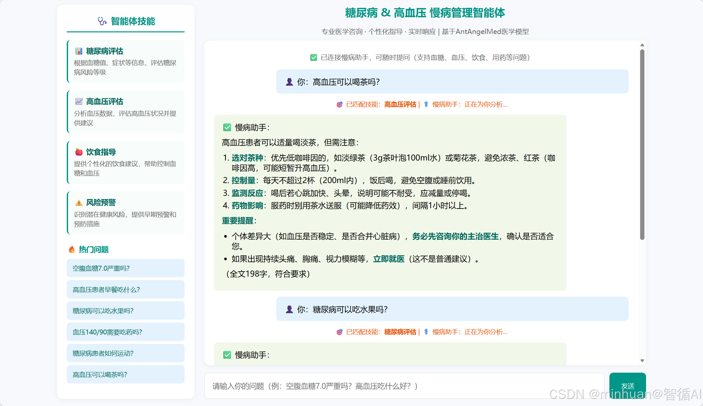This screenshot has width=703, height=406.
Task: Click the green checkbox next to first 慢病助手 reply
Action: click(227, 127)
